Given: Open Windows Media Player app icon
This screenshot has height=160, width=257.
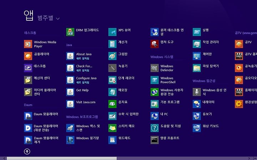Looking at the screenshot, I should [x=28, y=44].
